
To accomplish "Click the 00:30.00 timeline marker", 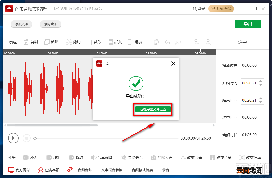I will pyautogui.click(x=53, y=53).
